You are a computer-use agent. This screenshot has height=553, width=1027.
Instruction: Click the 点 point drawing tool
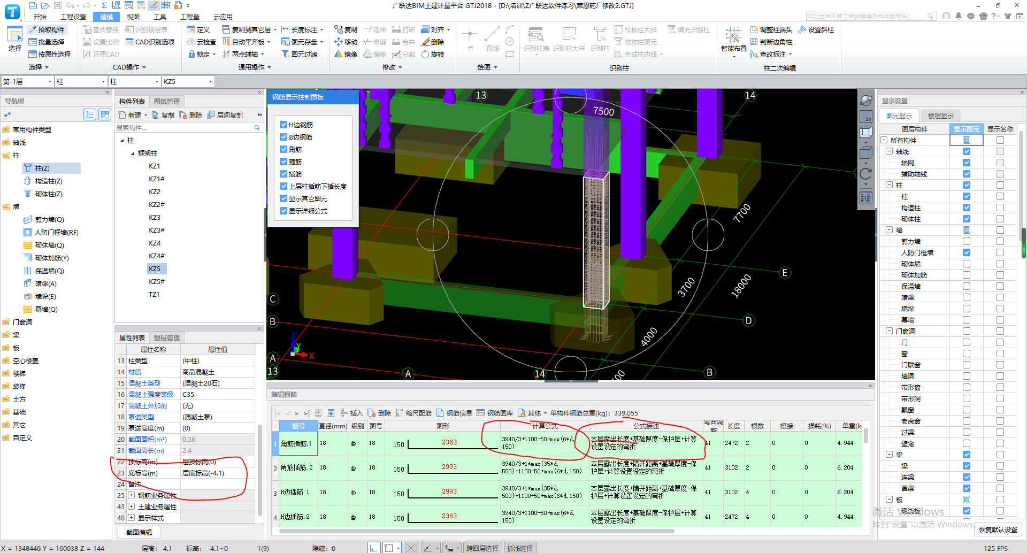(470, 39)
